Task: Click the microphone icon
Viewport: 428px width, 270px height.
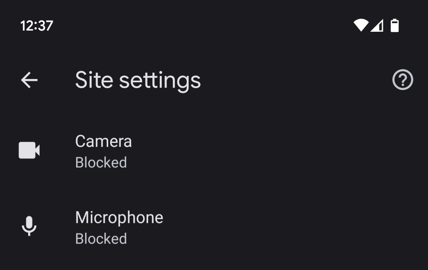Action: click(x=29, y=226)
